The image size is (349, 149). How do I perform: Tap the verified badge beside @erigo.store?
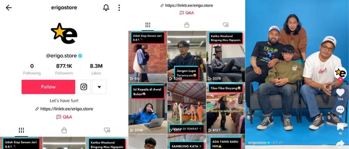click(80, 56)
